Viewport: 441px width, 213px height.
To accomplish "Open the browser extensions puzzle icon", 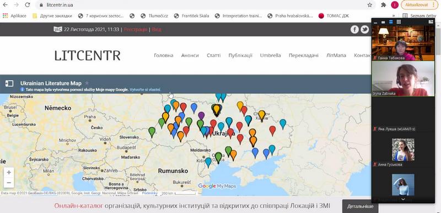I will tap(383, 5).
